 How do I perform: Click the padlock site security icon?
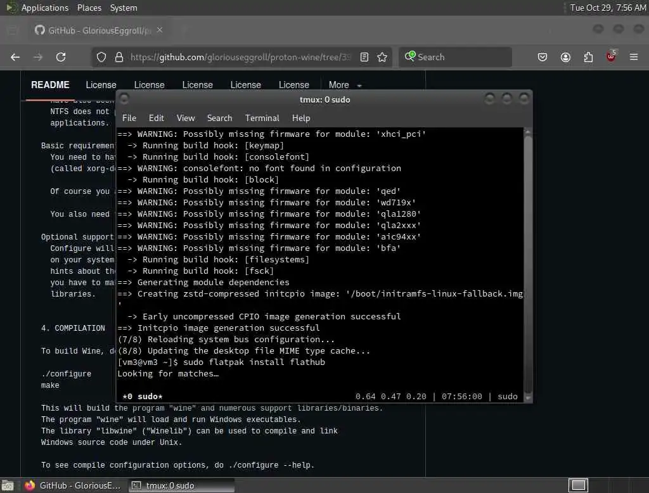[119, 57]
